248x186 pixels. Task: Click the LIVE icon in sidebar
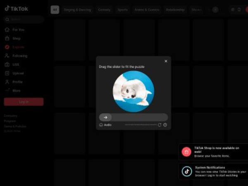[x=7, y=64]
